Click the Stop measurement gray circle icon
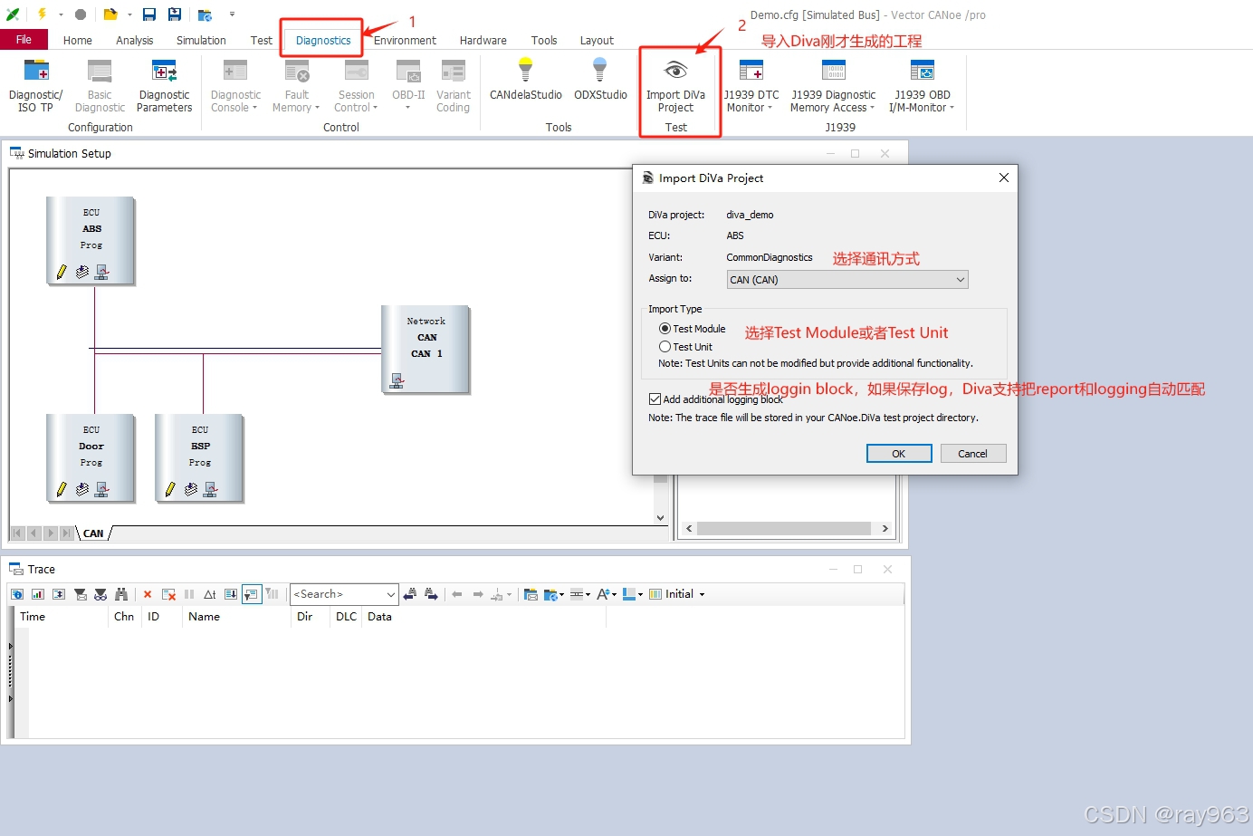1253x836 pixels. (81, 14)
